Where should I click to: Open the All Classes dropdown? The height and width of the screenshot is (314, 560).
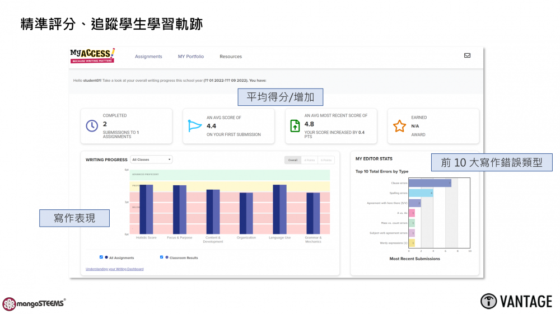point(151,160)
